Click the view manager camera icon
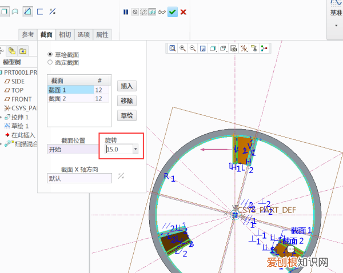343x273 pixels. 233,49
